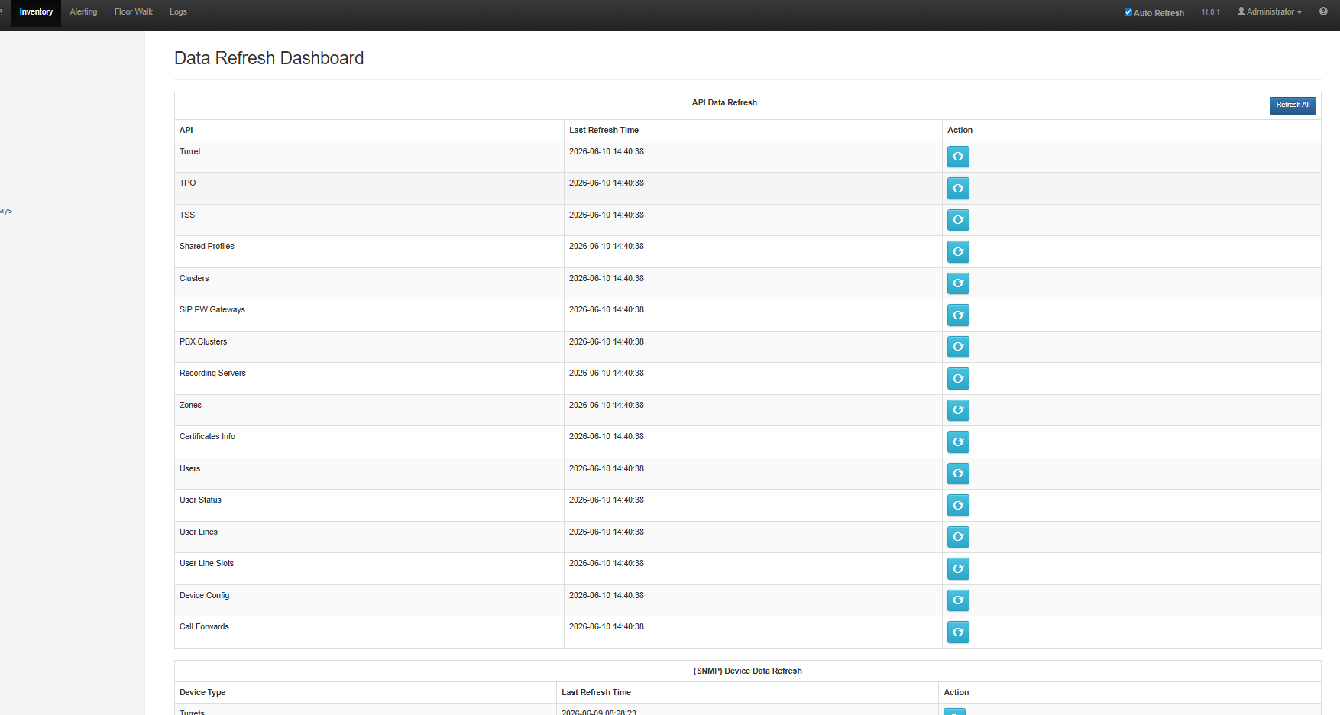Open the Administrator dropdown menu

coord(1269,11)
